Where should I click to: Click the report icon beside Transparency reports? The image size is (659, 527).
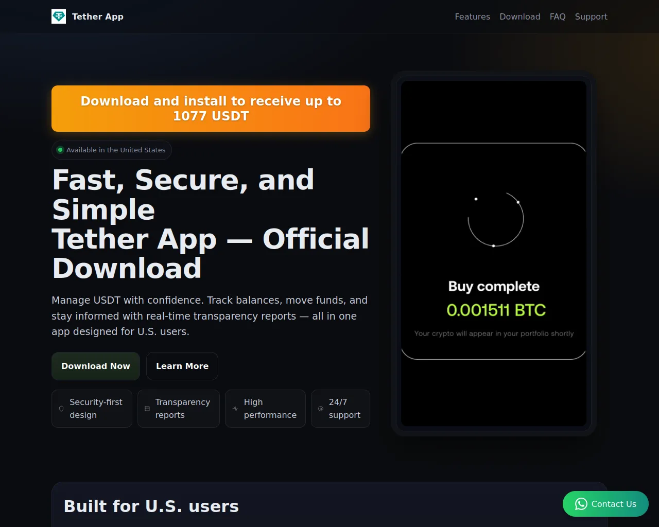tap(147, 409)
